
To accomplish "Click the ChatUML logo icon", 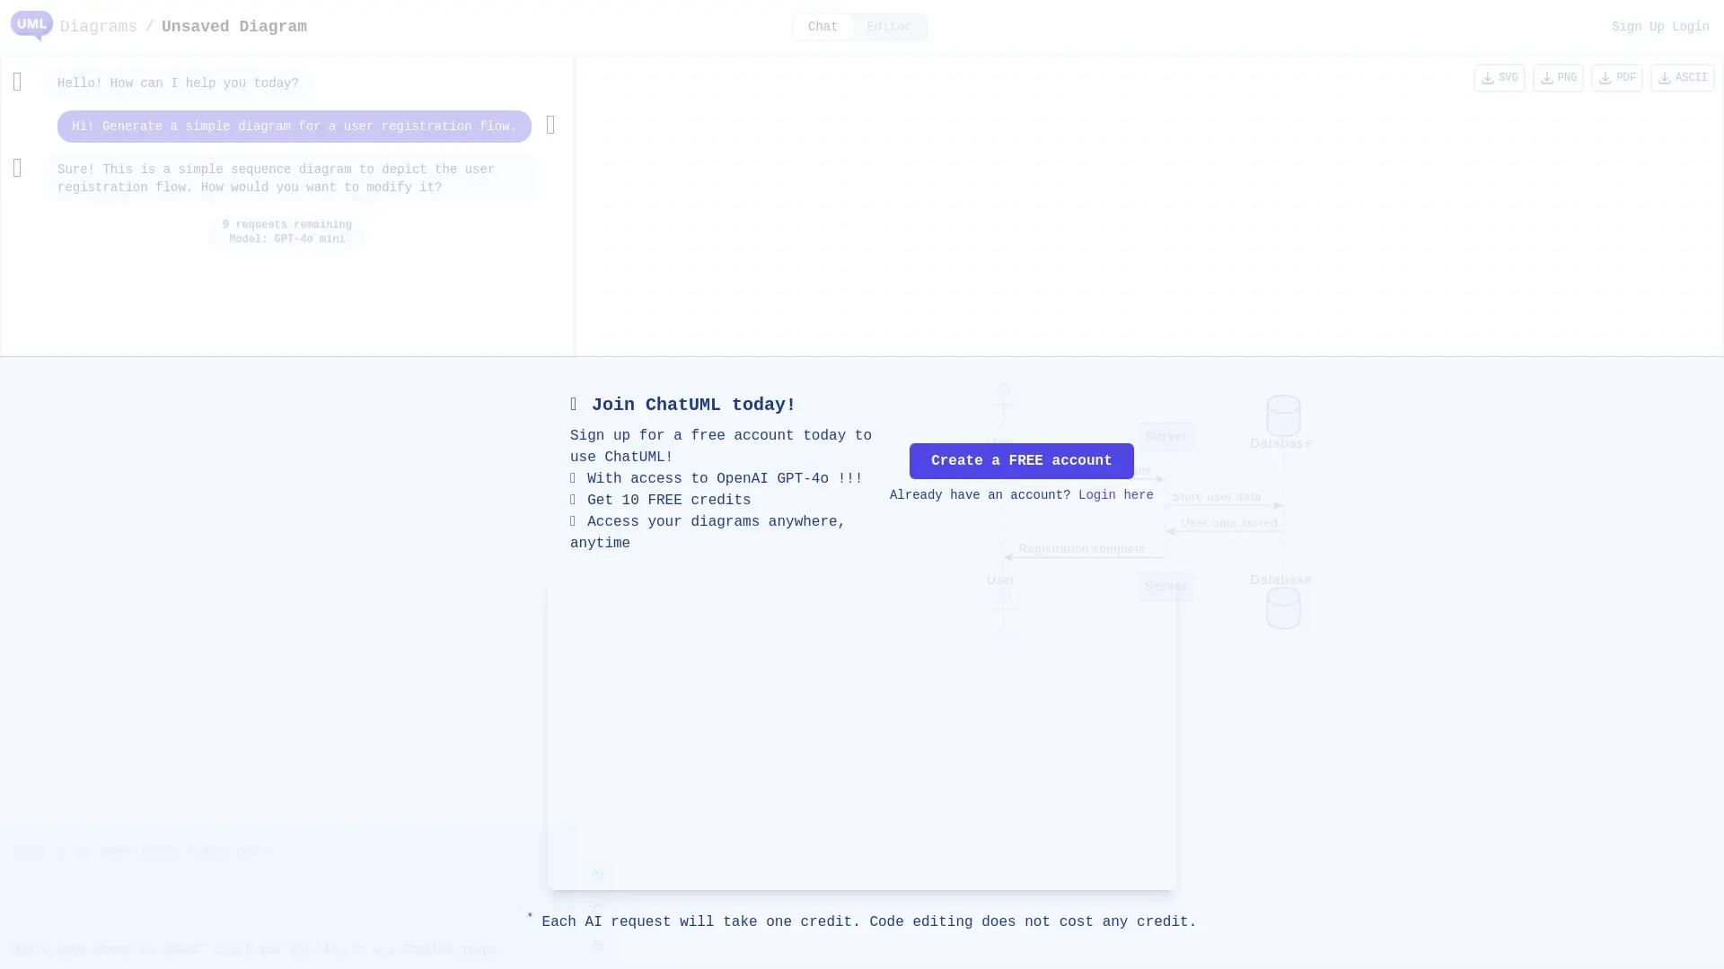I will (x=31, y=26).
